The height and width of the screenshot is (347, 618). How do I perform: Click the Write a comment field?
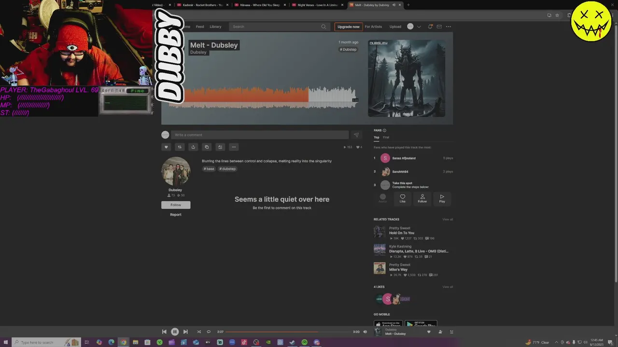(260, 135)
